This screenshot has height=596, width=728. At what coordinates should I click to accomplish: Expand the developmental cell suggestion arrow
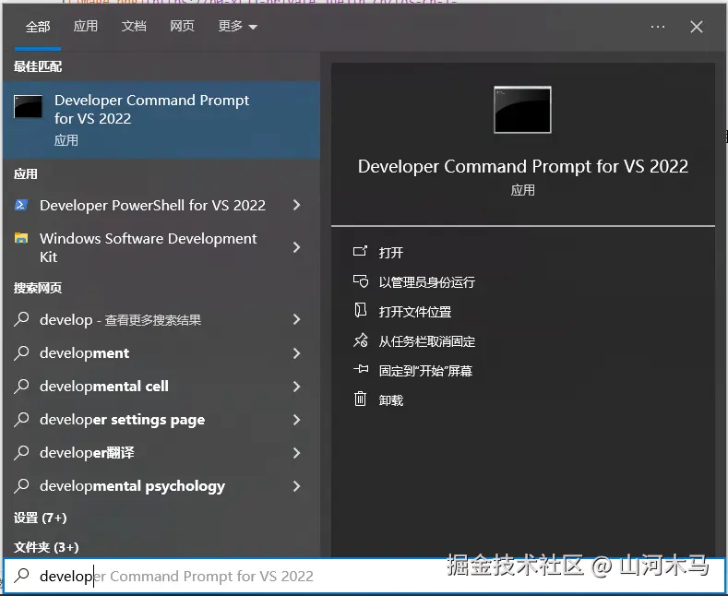297,387
